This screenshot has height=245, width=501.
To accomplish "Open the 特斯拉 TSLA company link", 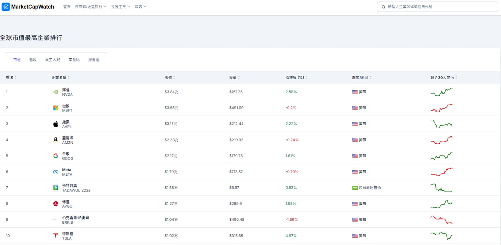I will [x=67, y=235].
